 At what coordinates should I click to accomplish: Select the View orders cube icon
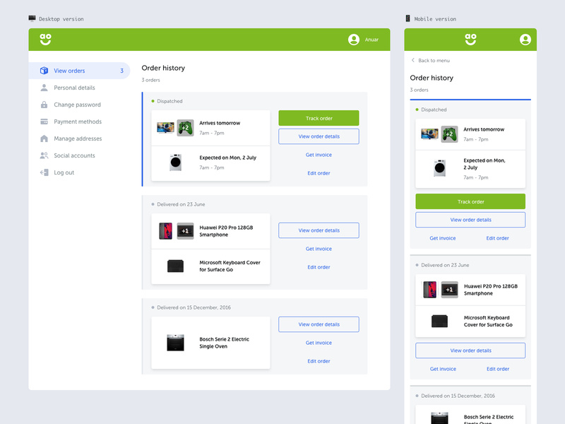point(45,71)
